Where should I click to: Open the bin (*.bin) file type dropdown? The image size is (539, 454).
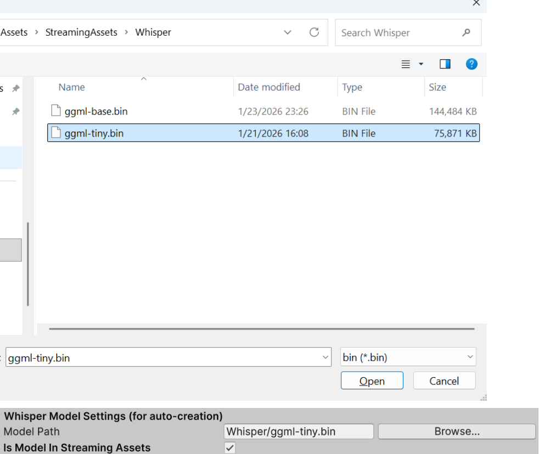pyautogui.click(x=469, y=357)
